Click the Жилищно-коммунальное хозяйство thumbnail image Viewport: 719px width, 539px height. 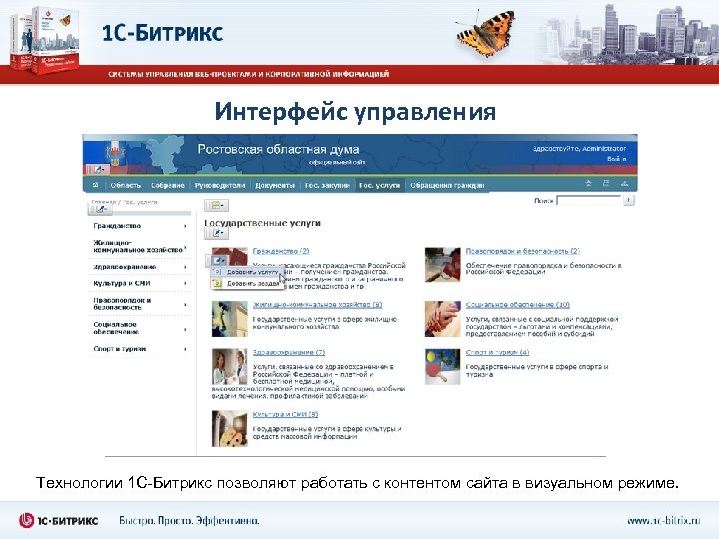click(230, 319)
